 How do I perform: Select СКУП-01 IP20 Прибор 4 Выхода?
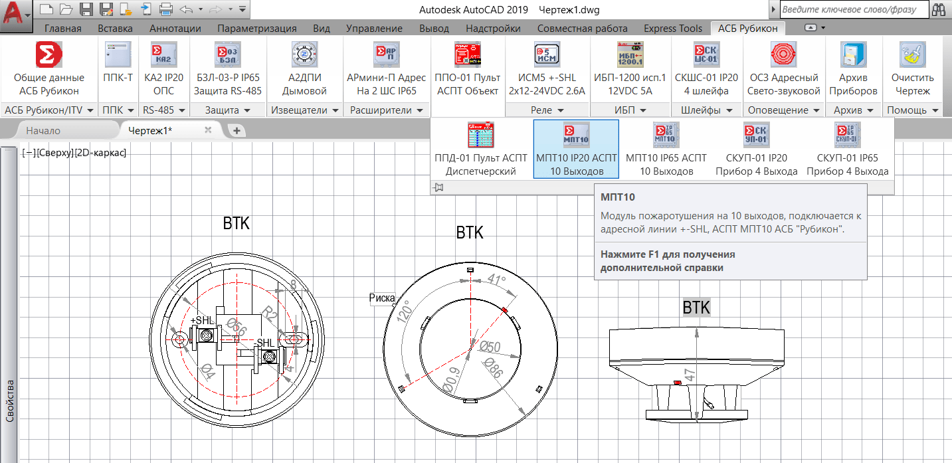[756, 149]
